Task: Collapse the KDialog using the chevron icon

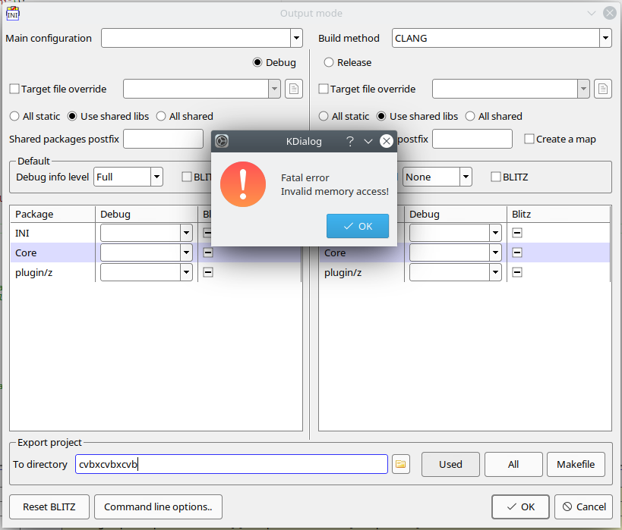Action: 368,141
